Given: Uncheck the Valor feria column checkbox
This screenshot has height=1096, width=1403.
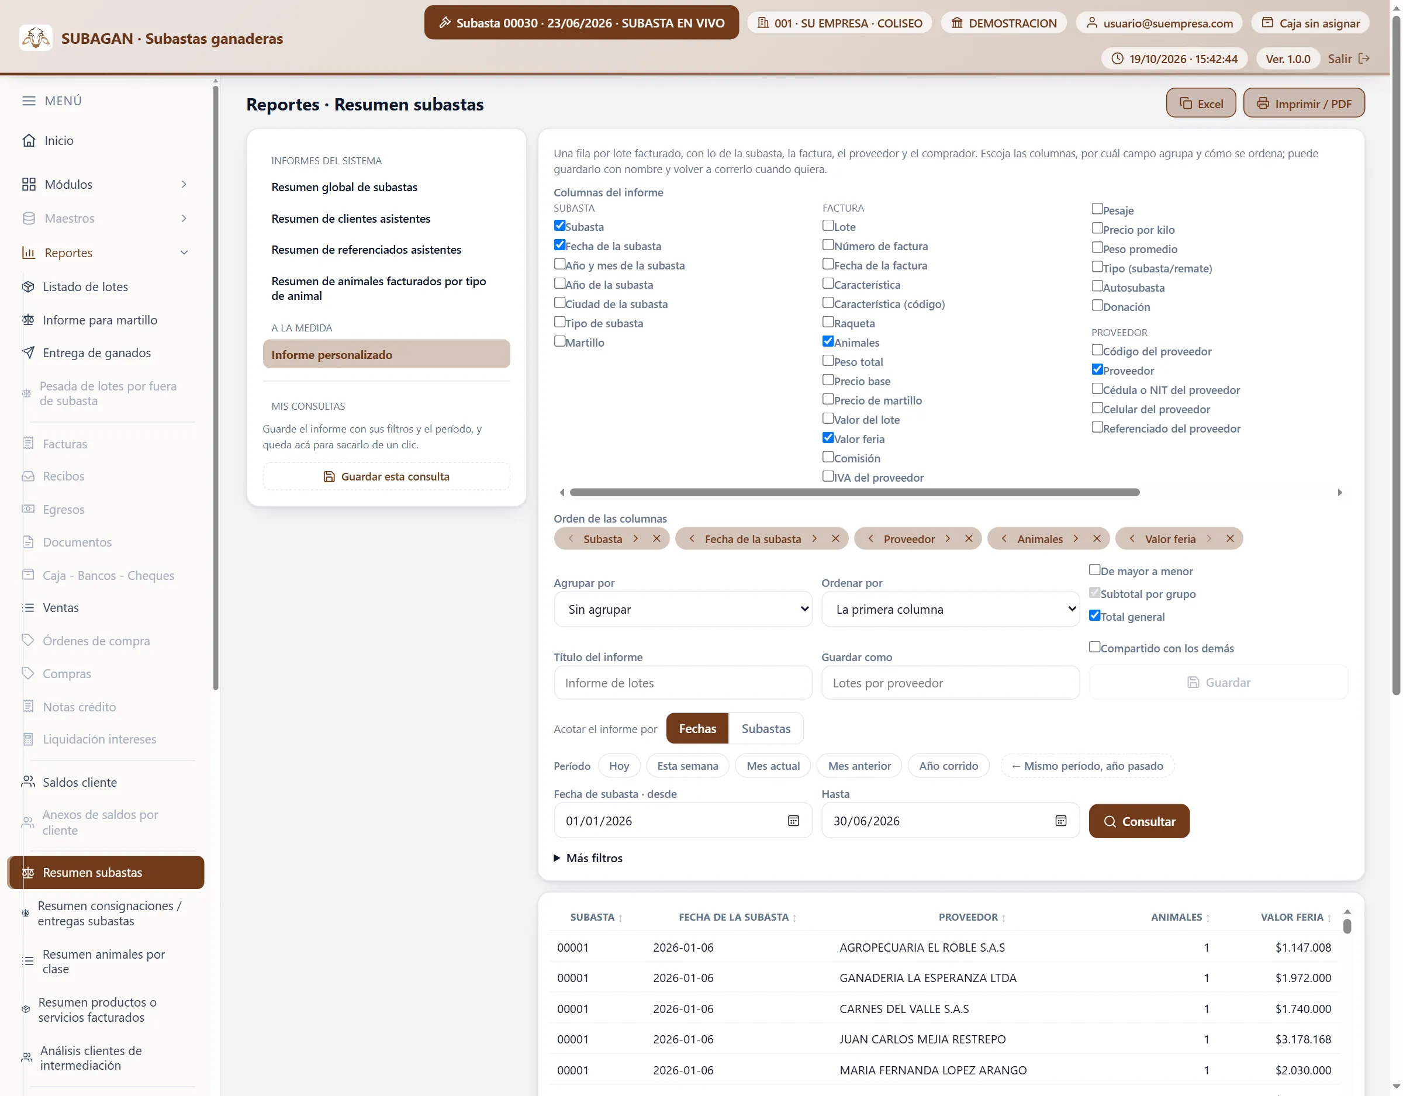Looking at the screenshot, I should click(x=828, y=437).
